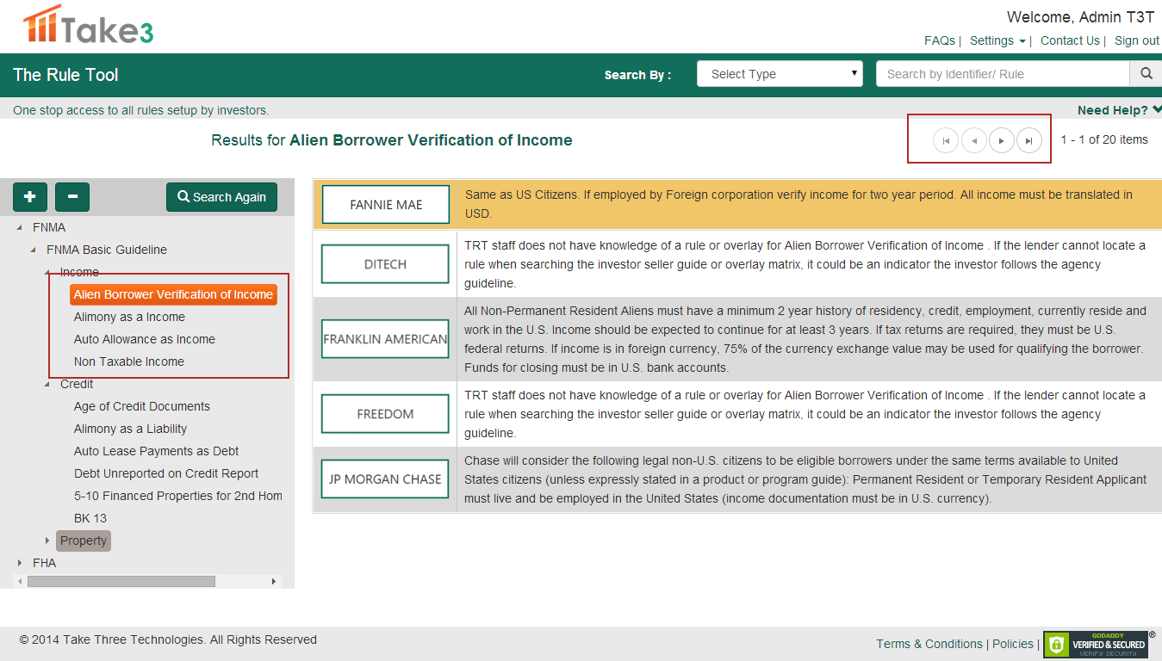Jump to last results page

click(1028, 140)
